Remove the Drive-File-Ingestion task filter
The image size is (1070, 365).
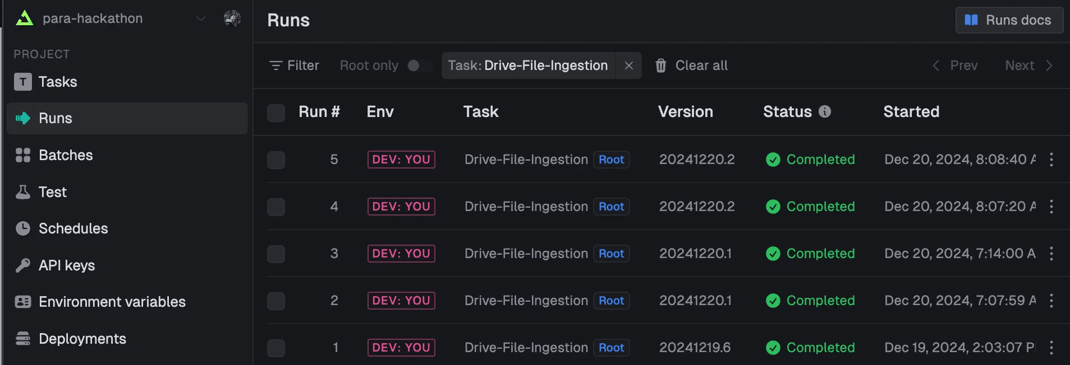(x=628, y=65)
